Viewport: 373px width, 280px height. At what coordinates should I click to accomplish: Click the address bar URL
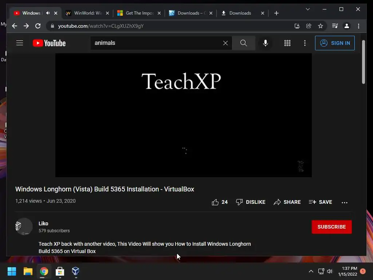(101, 26)
